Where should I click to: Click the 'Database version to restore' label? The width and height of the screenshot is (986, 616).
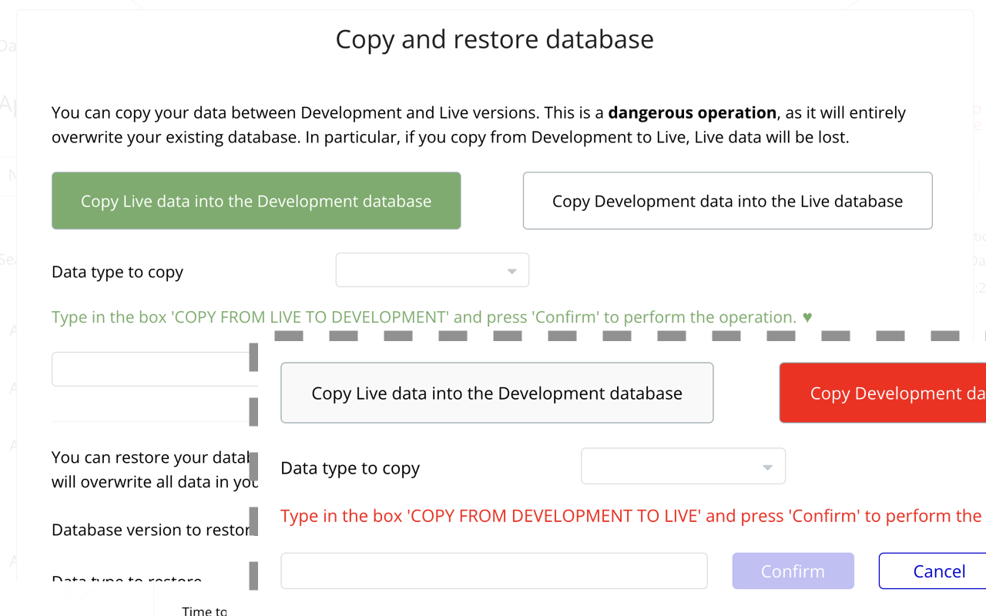(151, 530)
